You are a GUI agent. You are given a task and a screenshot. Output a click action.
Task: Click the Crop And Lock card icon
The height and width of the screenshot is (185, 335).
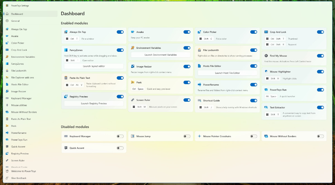266,32
